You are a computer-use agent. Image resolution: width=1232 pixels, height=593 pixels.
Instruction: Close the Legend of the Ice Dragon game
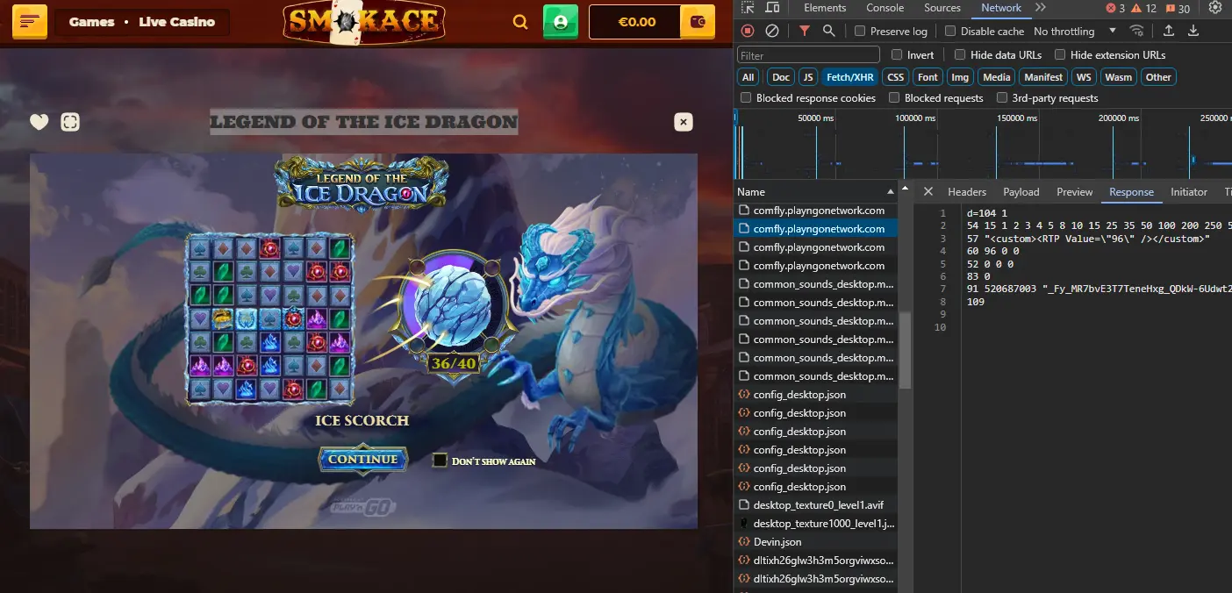(684, 122)
